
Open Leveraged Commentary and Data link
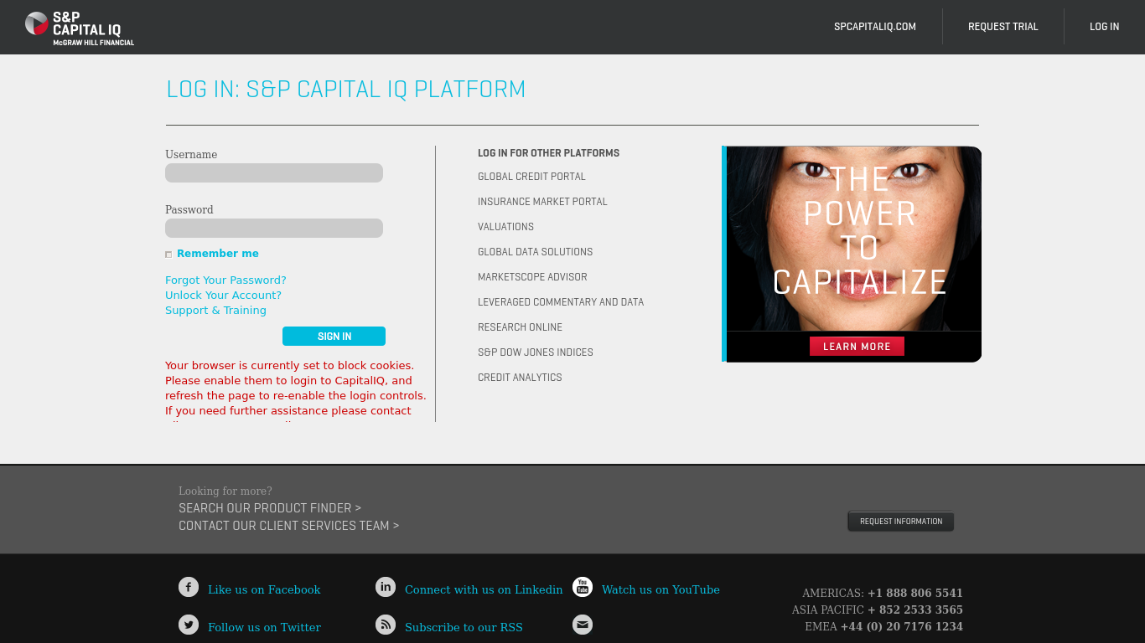tap(561, 302)
